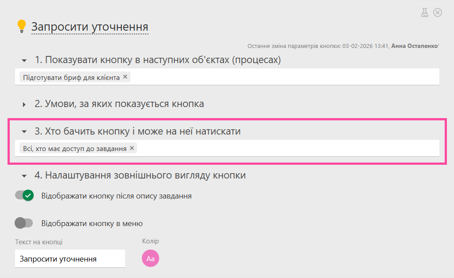Click the flask icon in top-right corner

pyautogui.click(x=425, y=12)
